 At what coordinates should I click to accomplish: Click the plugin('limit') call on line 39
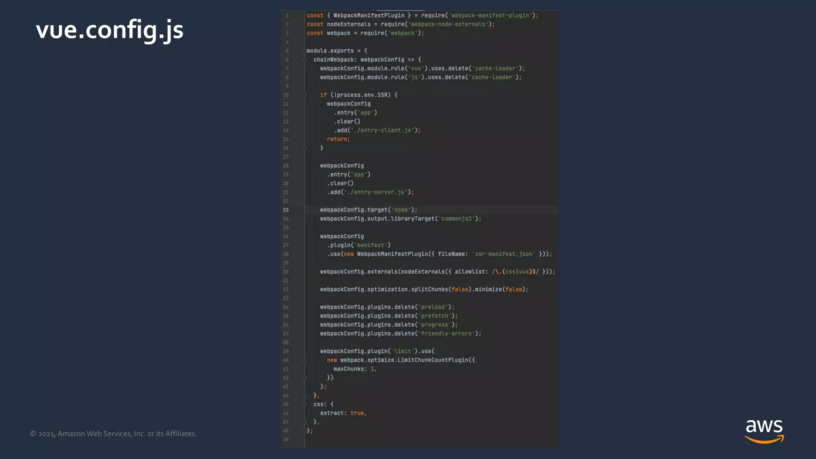click(392, 351)
